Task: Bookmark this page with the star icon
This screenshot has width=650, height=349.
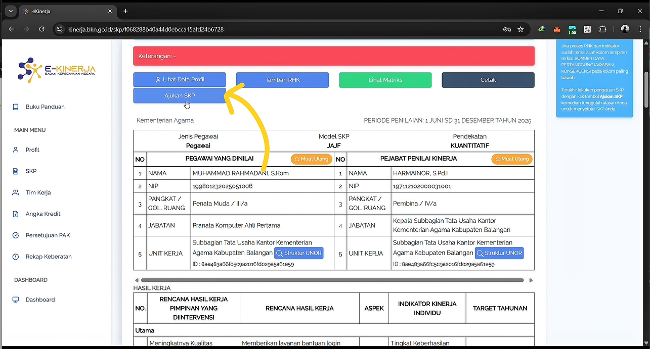Action: (521, 29)
